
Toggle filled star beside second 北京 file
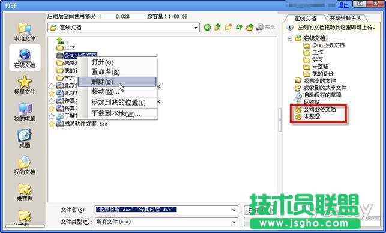point(52,93)
